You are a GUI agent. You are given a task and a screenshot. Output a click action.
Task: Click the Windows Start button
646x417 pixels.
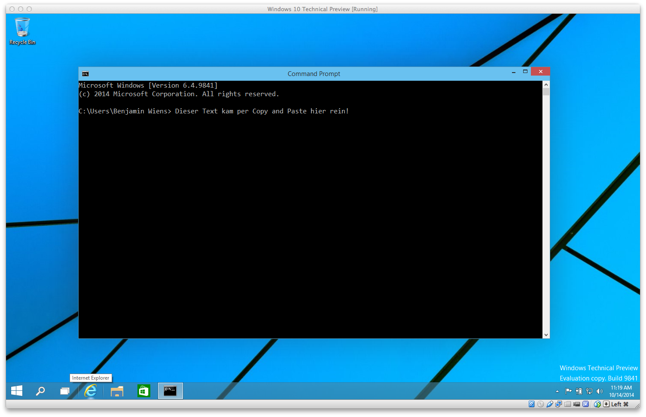(17, 391)
